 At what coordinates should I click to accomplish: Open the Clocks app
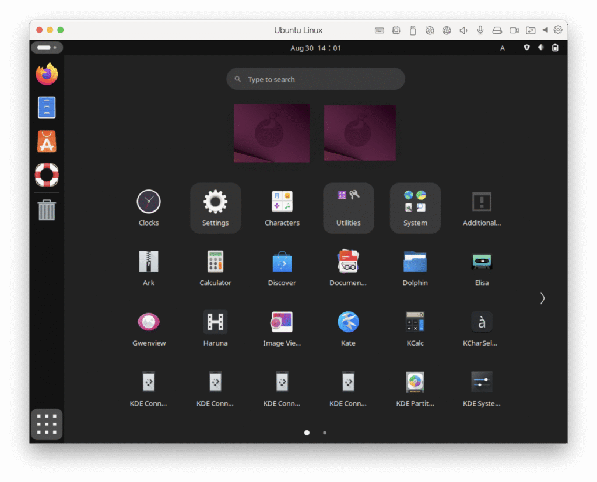(x=149, y=208)
